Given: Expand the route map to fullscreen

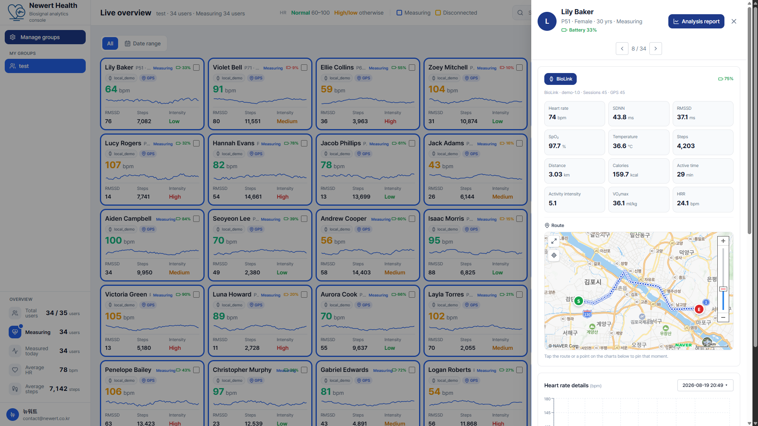Looking at the screenshot, I should (554, 241).
